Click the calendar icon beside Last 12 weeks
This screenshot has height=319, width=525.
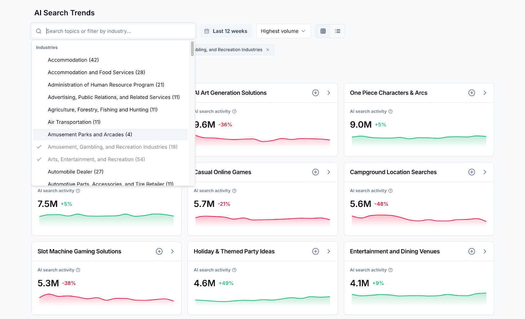point(207,31)
